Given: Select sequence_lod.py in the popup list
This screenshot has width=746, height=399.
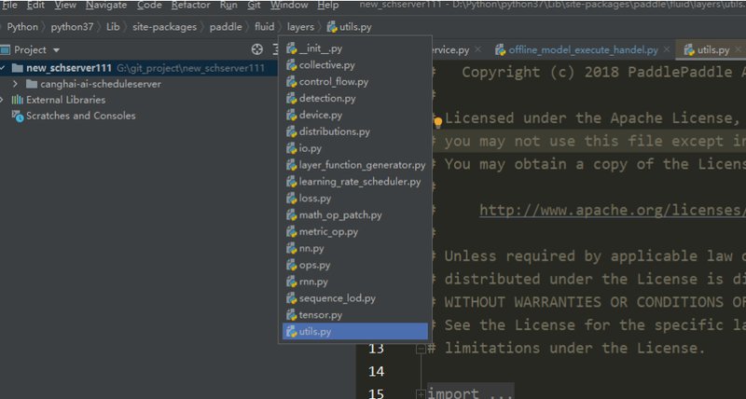Looking at the screenshot, I should [355, 298].
